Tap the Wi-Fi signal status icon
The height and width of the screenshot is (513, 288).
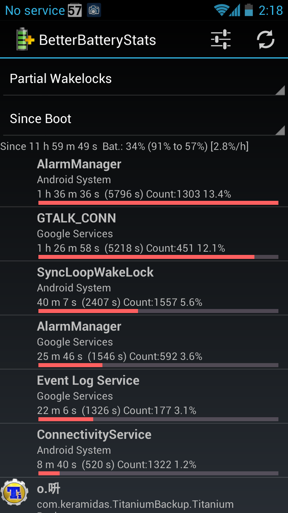pyautogui.click(x=221, y=10)
